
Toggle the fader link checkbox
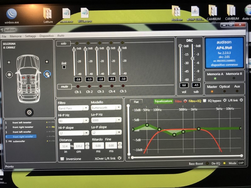click(x=64, y=67)
